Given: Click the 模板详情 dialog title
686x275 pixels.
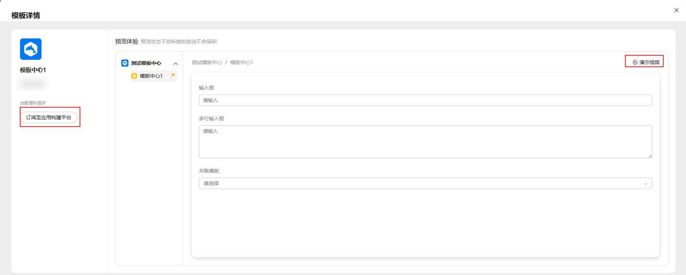Looking at the screenshot, I should point(26,15).
